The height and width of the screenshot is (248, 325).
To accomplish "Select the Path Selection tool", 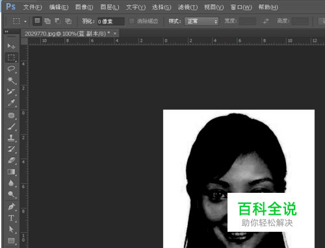I will (x=11, y=229).
